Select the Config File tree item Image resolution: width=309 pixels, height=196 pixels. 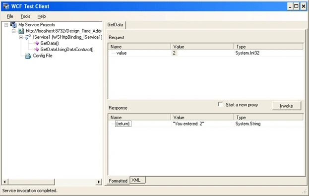[x=43, y=56]
